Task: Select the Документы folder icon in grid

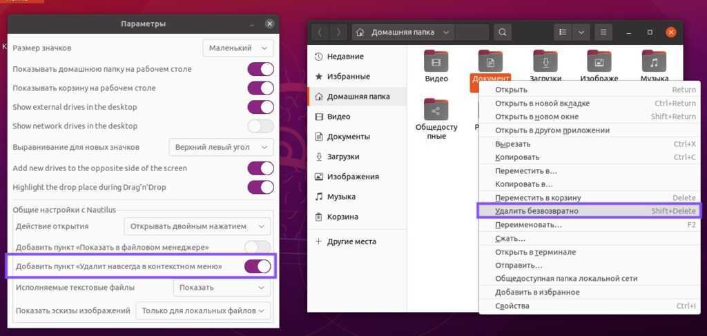Action: tap(490, 61)
